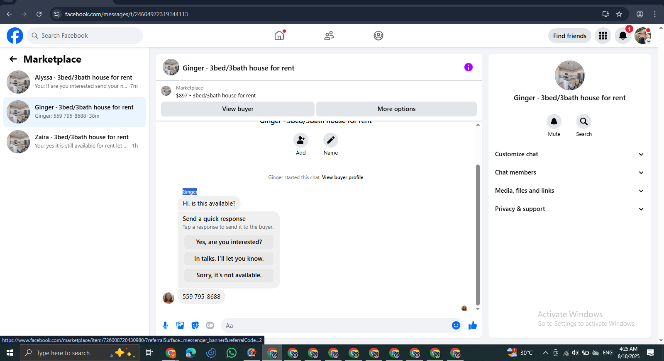Bookmark this page with the star icon
This screenshot has width=664, height=361.
pyautogui.click(x=619, y=14)
